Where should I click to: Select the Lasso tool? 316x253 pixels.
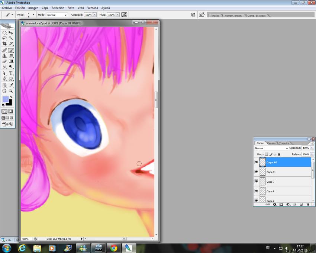tap(4, 38)
